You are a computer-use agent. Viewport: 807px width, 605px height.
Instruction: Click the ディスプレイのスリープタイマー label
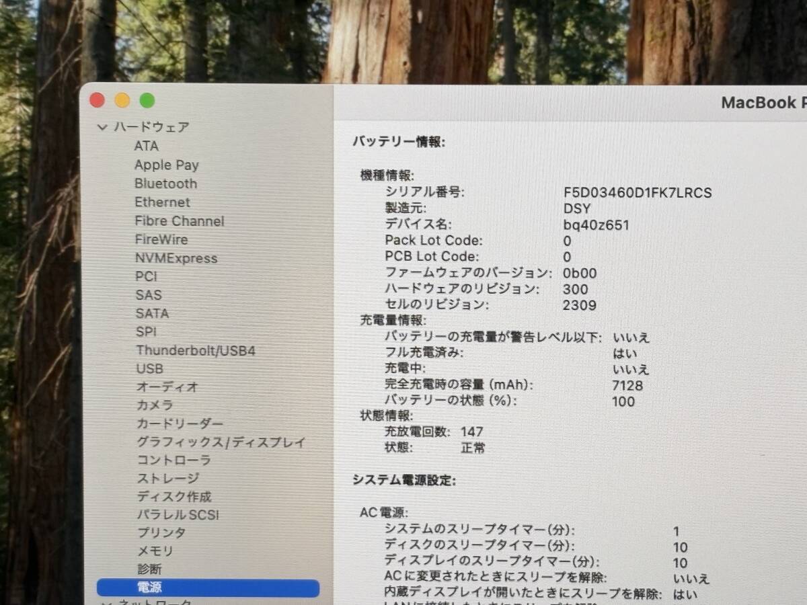pos(492,562)
